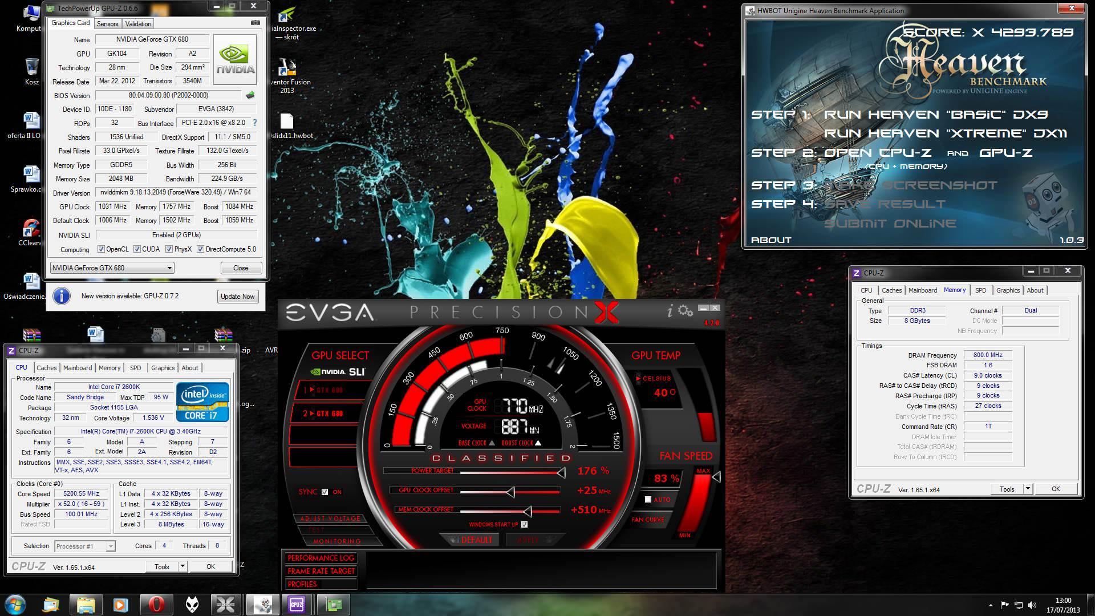Click the Close button in GPU-Z
This screenshot has width=1095, height=616.
[x=241, y=268]
